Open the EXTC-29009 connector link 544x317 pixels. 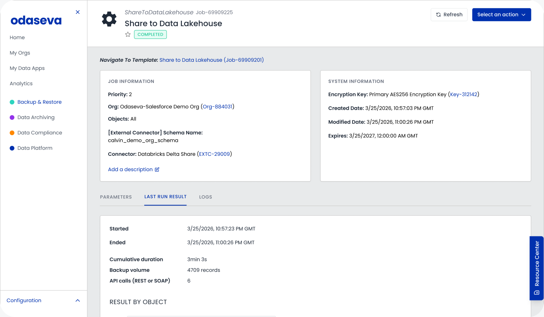click(214, 154)
